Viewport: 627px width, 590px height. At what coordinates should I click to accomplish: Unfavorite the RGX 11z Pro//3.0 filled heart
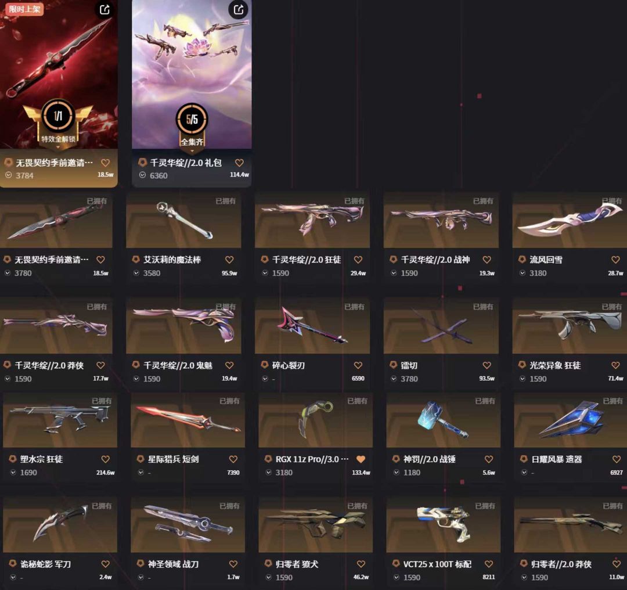361,459
